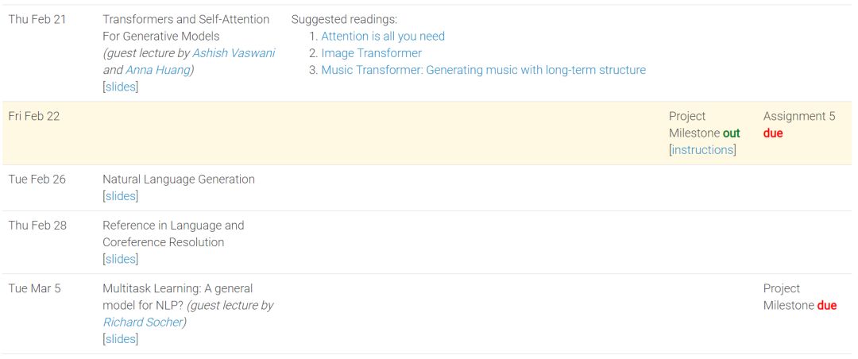The width and height of the screenshot is (858, 359).
Task: Open slides for Coreference Resolution lecture
Action: (121, 259)
